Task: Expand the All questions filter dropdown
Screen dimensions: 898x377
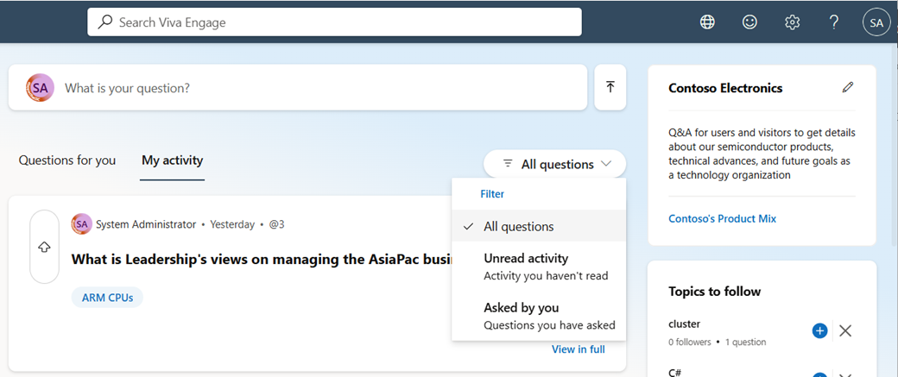Action: point(554,164)
